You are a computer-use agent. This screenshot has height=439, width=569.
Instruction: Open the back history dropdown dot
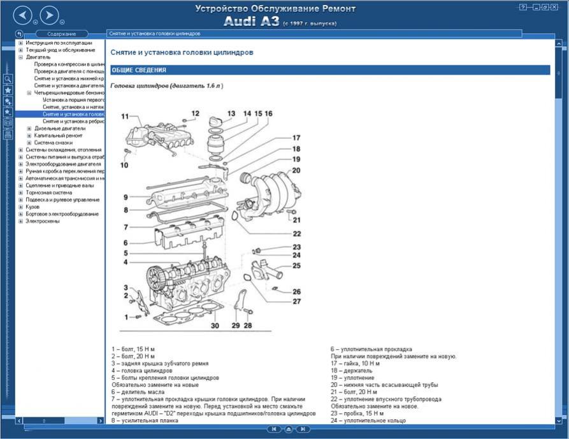click(36, 22)
